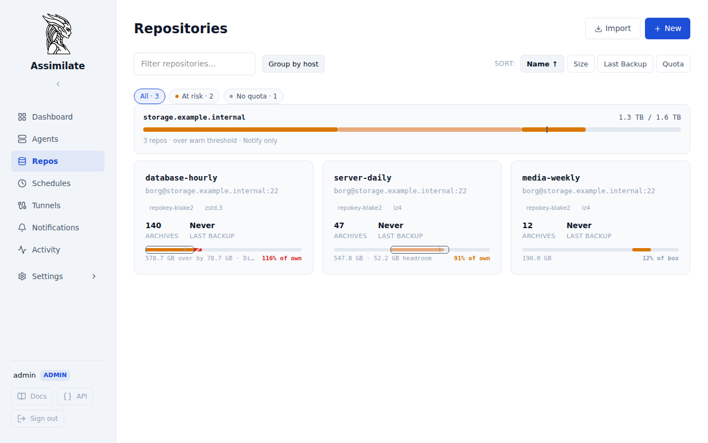Sort by Last Backup
The width and height of the screenshot is (708, 443).
click(625, 64)
